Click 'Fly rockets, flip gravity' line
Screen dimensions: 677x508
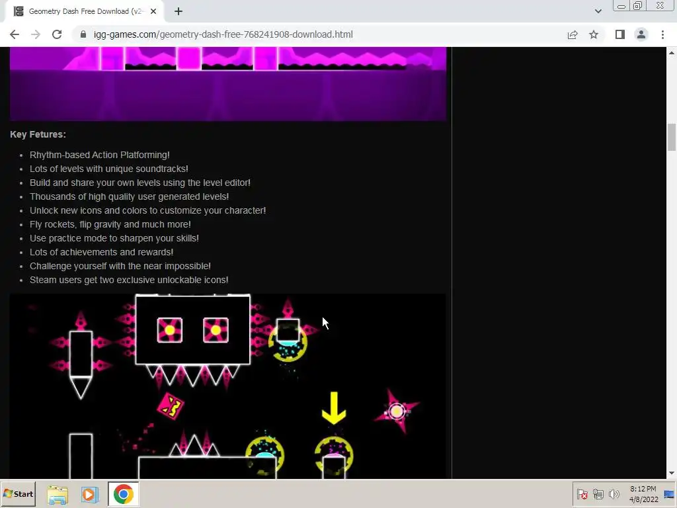[110, 224]
